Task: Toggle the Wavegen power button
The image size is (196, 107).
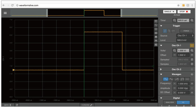Action: tap(192, 74)
